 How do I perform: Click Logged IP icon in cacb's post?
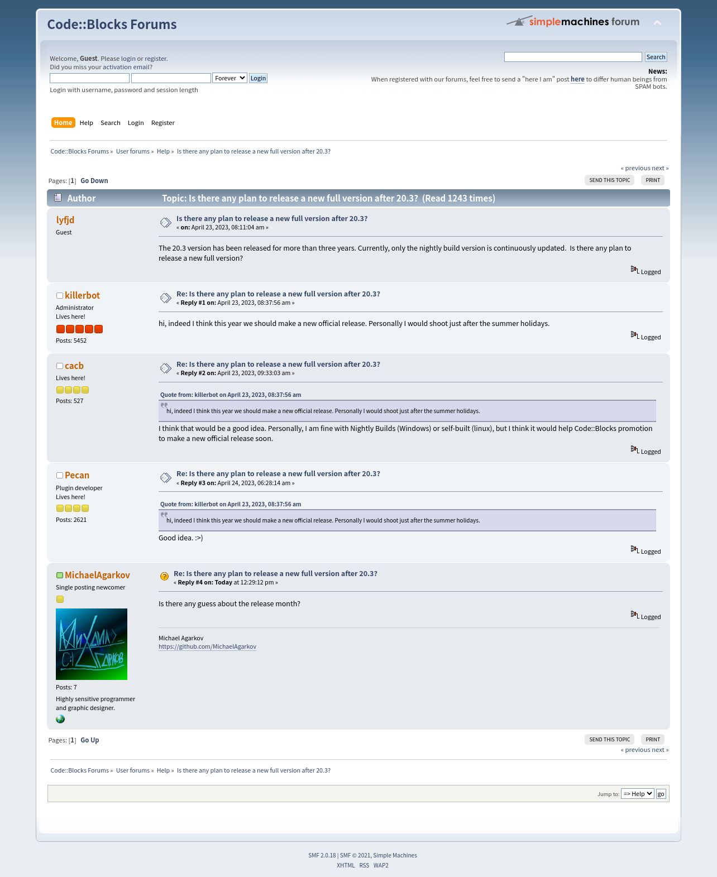tap(635, 449)
